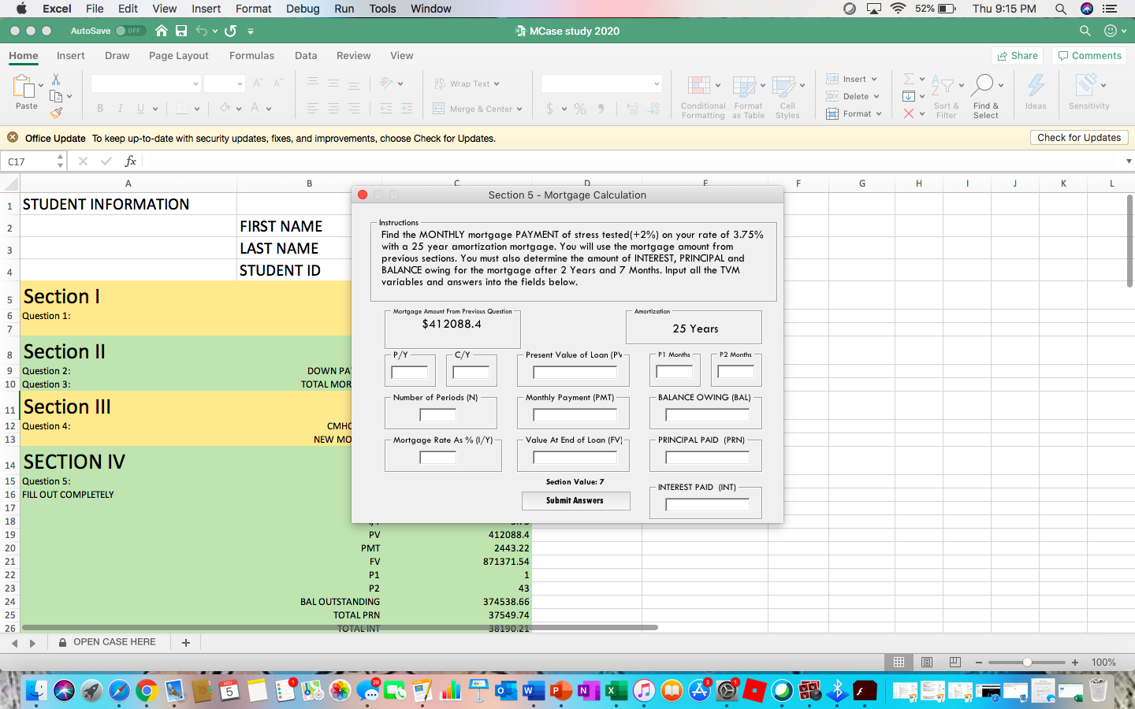The width and height of the screenshot is (1135, 709).
Task: Click the smiley feedback icon
Action: coord(1111,31)
